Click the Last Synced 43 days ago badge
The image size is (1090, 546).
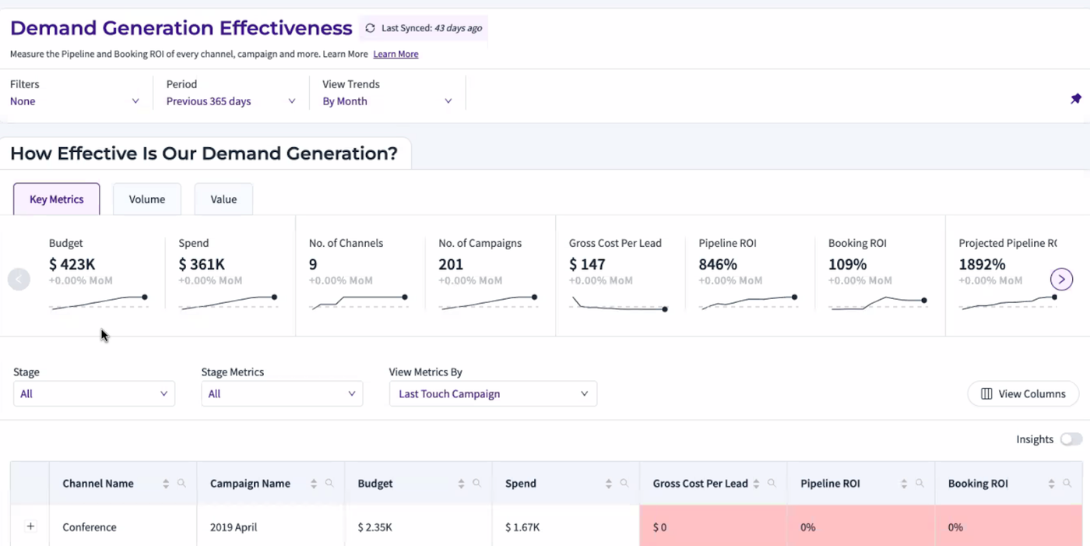pos(424,28)
